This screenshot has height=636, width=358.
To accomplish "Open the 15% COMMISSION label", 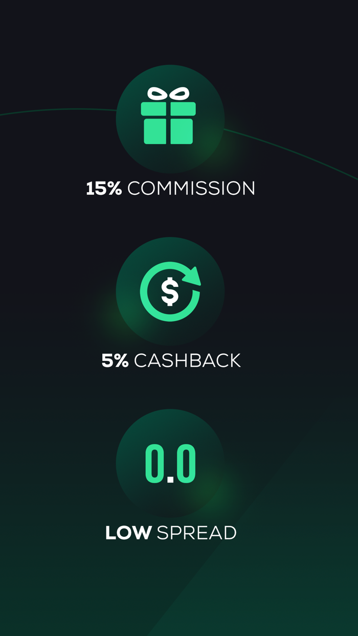I will click(x=170, y=189).
